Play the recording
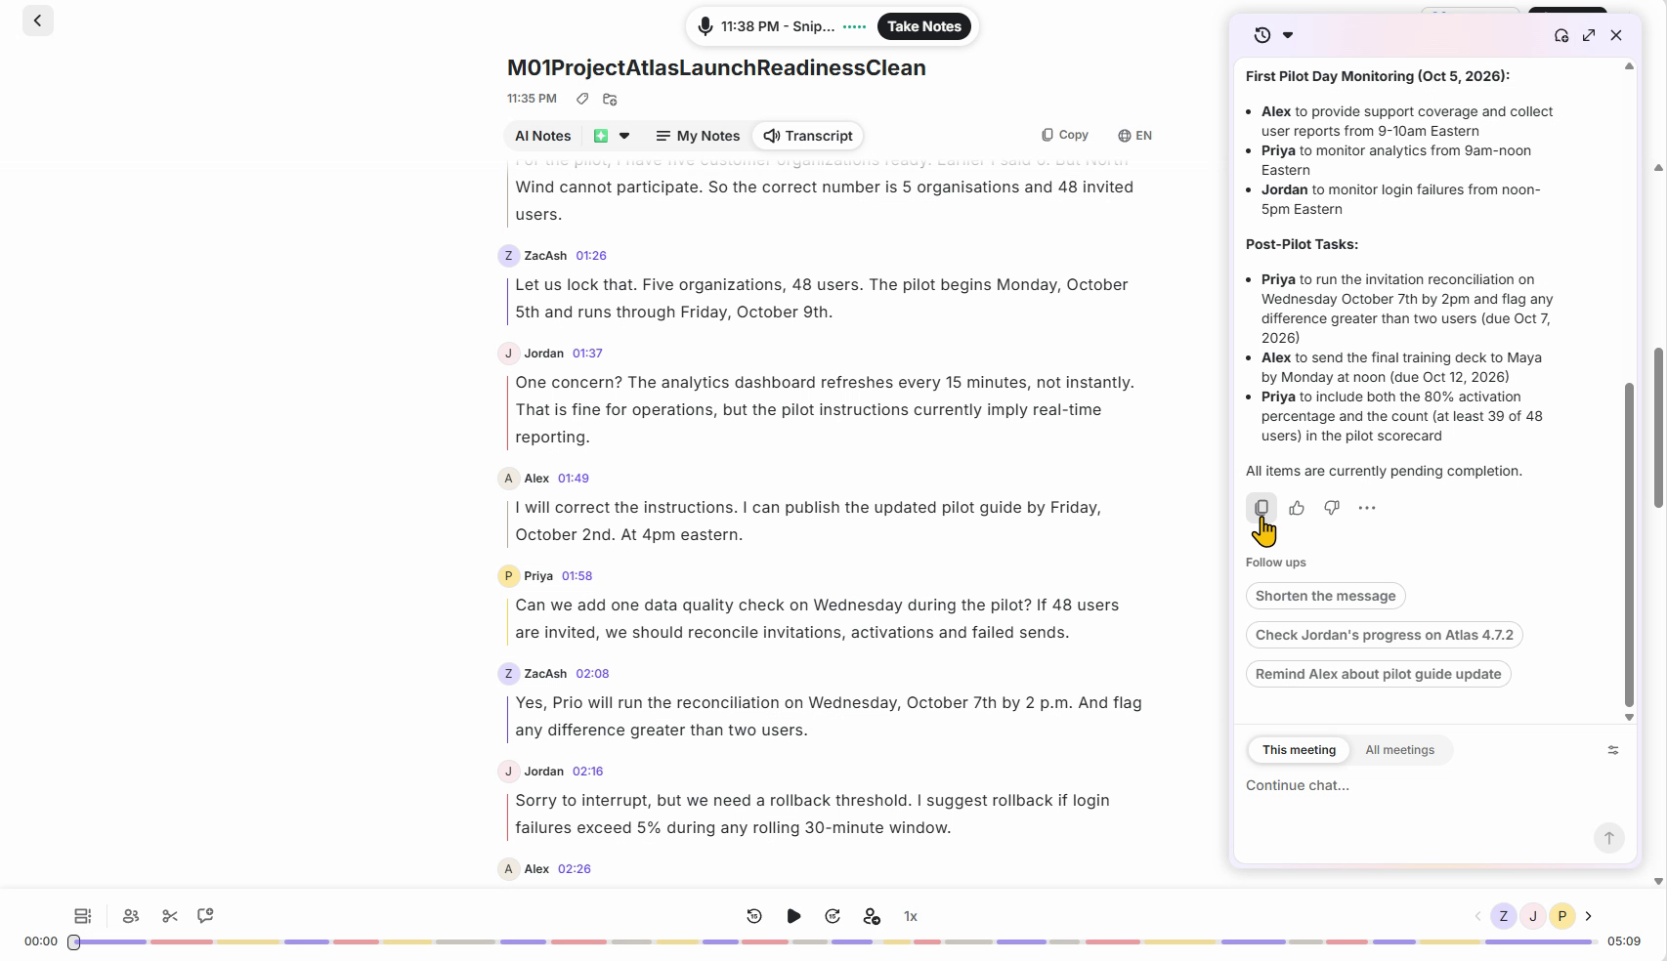Image resolution: width=1667 pixels, height=961 pixels. click(793, 916)
